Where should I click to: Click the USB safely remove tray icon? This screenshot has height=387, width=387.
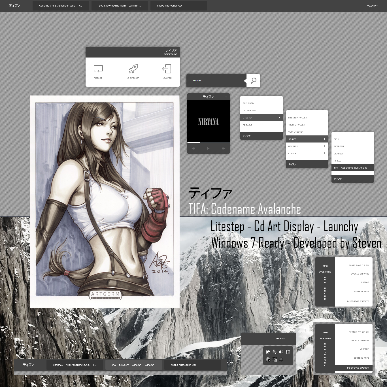click(275, 352)
